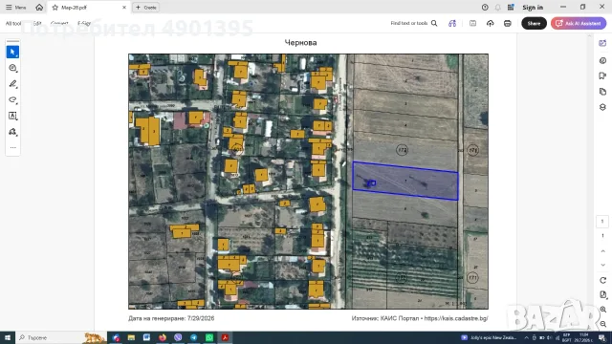Open the search magnifier icon
The width and height of the screenshot is (612, 344).
tap(434, 23)
